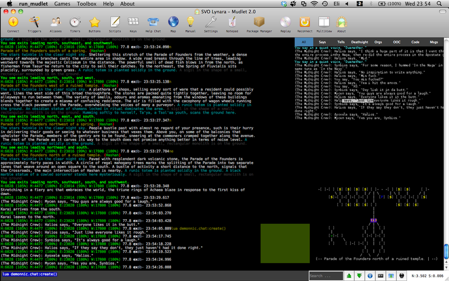449x281 pixels.
Task: Open the Time Machine menu bar icon
Action: tap(325, 4)
